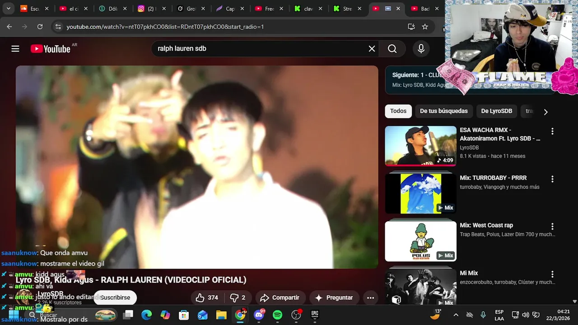Install app icon in address bar
The image size is (578, 325).
point(411,27)
